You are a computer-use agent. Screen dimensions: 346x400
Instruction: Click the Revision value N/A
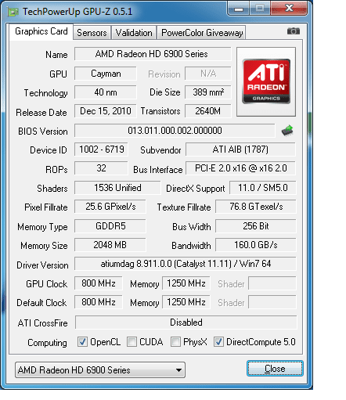click(x=208, y=74)
